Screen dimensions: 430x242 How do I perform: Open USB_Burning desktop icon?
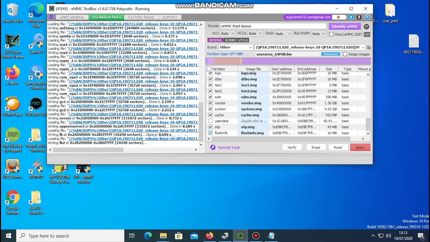[12, 169]
